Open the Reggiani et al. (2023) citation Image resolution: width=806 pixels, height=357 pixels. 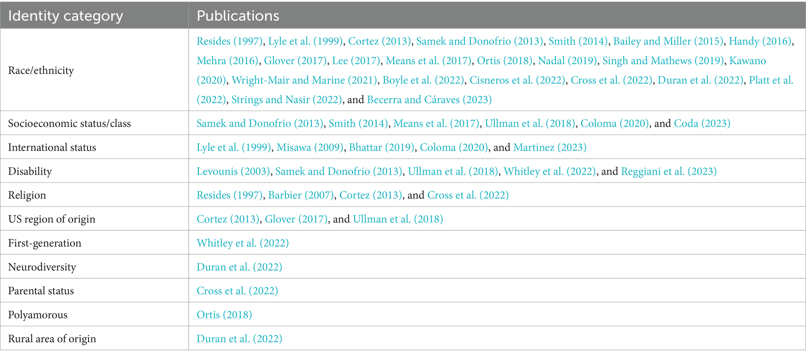pyautogui.click(x=669, y=171)
